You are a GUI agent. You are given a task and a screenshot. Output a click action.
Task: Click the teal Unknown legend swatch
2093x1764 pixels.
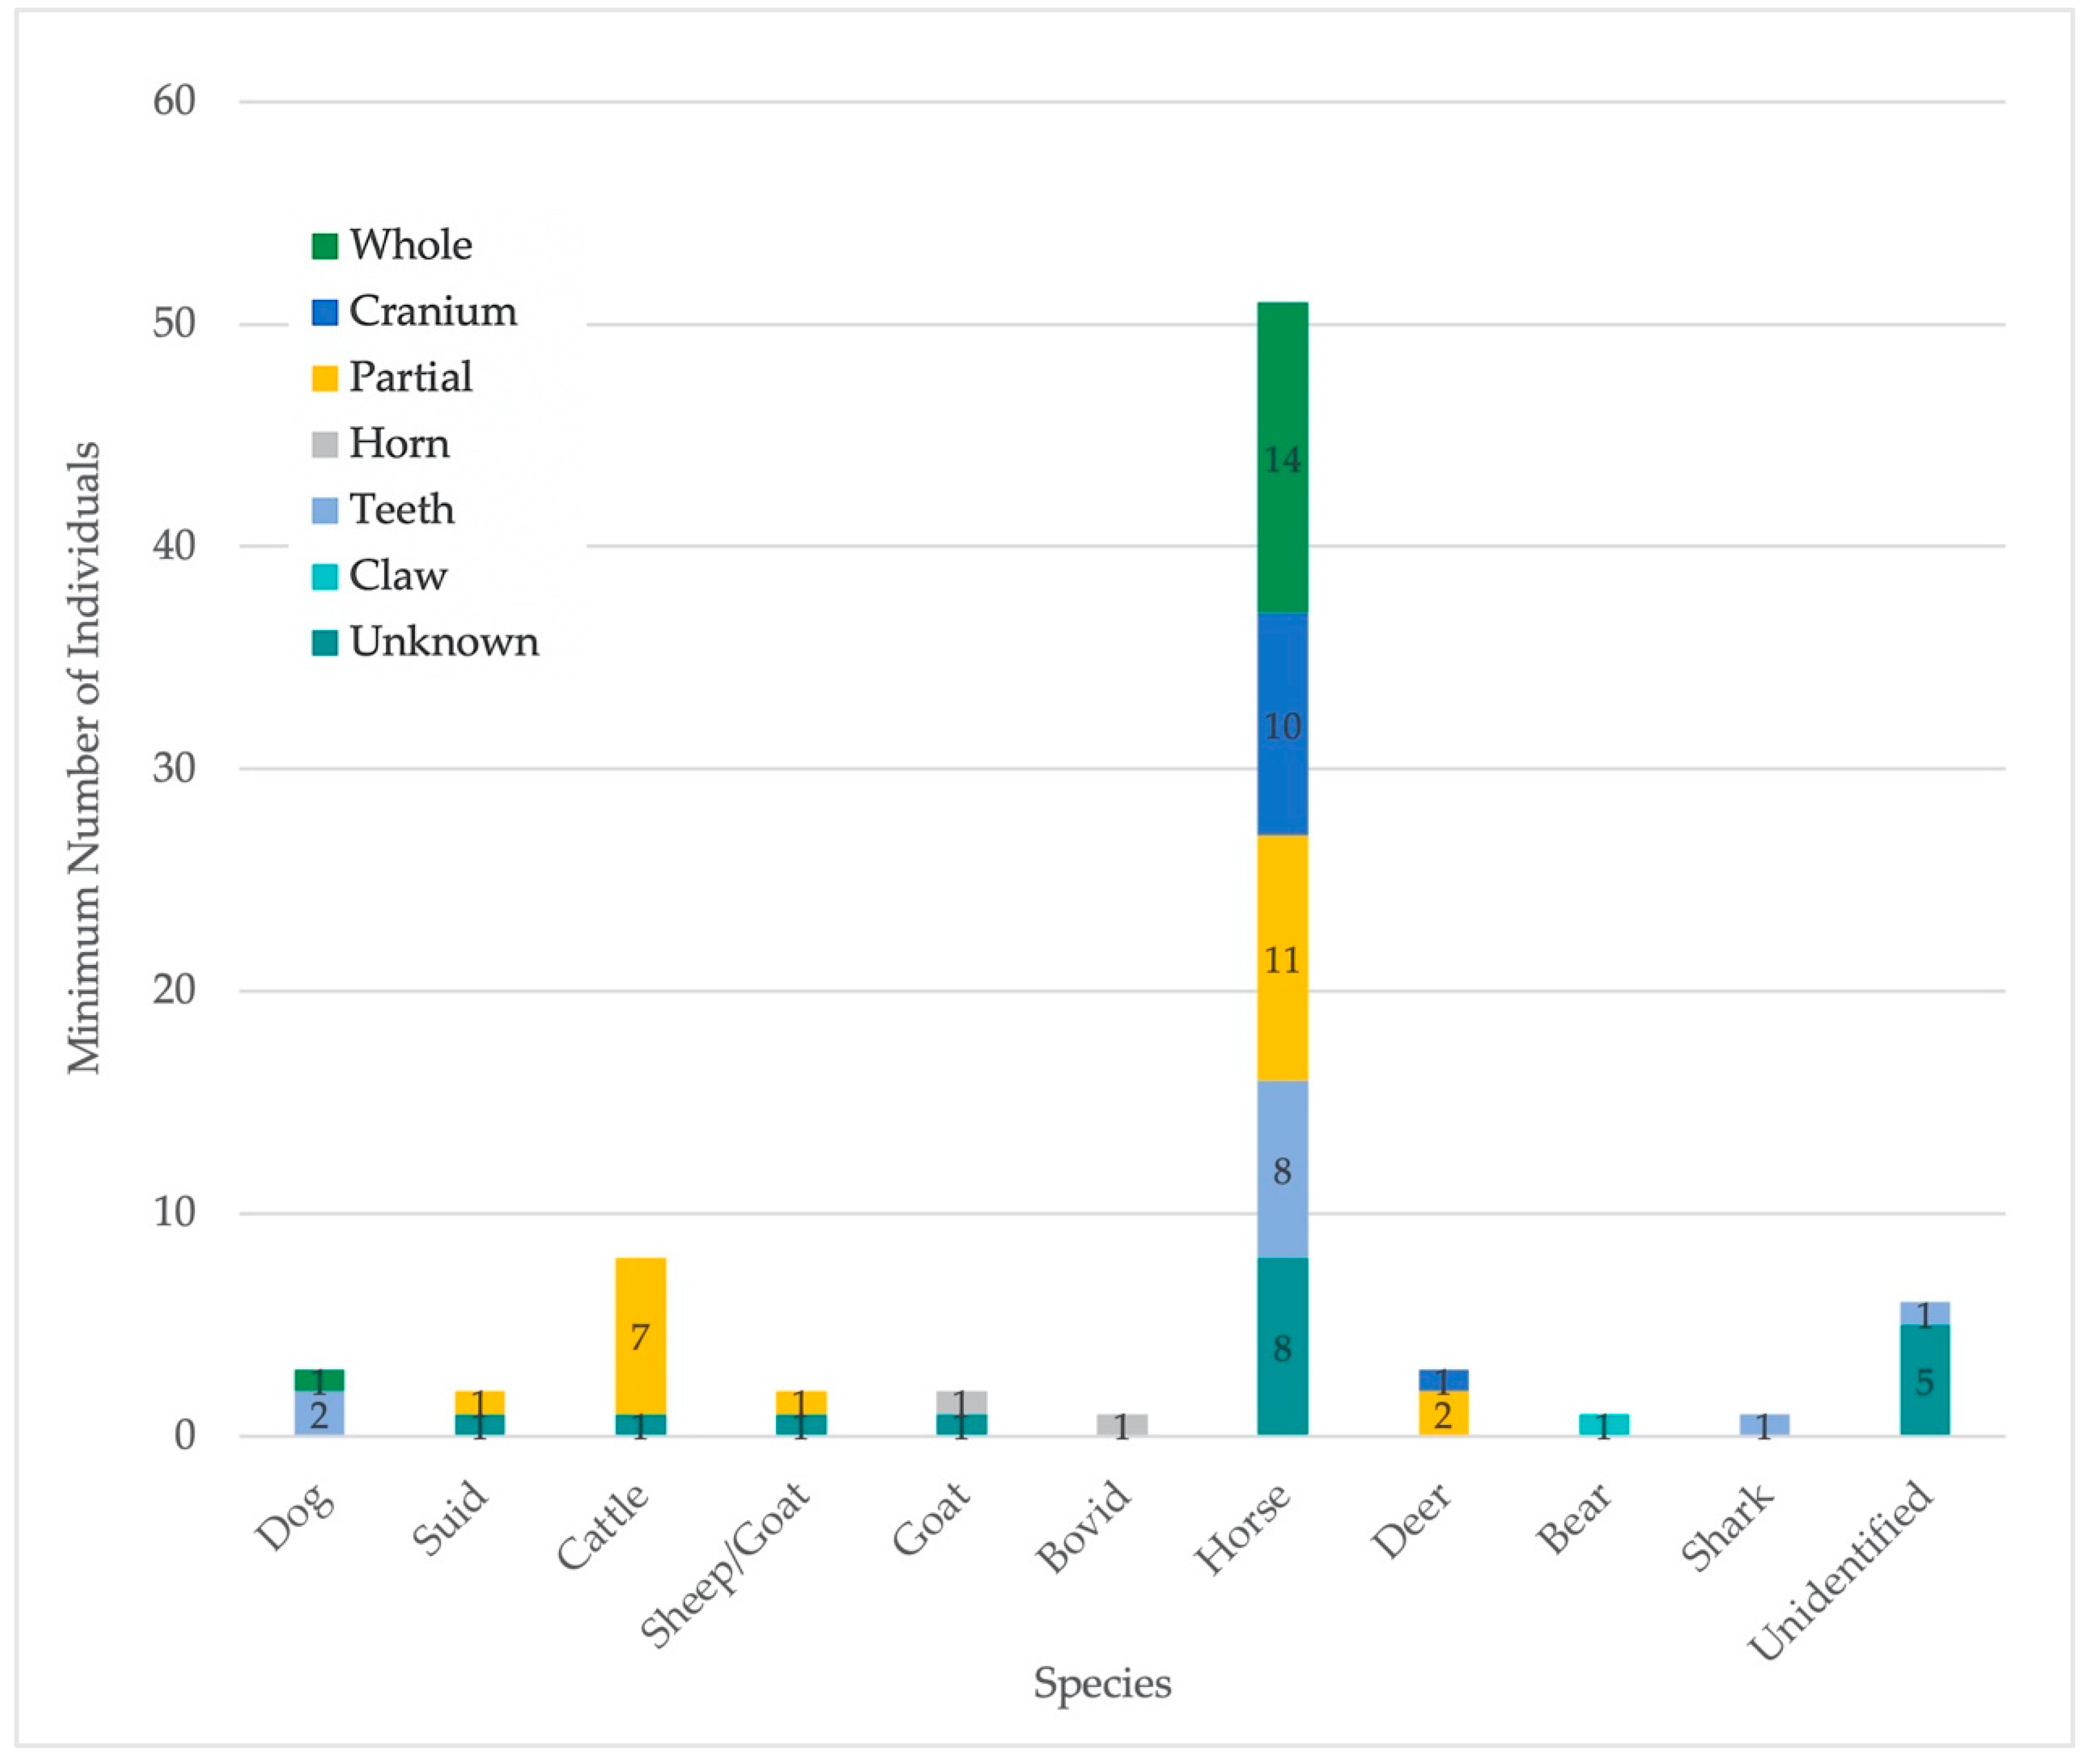coord(325,642)
